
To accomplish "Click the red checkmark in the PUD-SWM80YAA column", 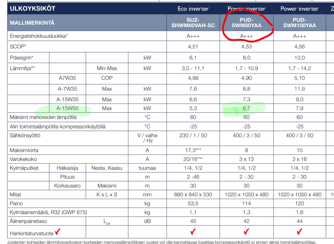I will tap(246, 231).
